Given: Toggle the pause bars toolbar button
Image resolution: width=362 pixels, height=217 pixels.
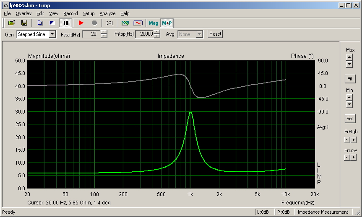Looking at the screenshot, I should click(66, 23).
